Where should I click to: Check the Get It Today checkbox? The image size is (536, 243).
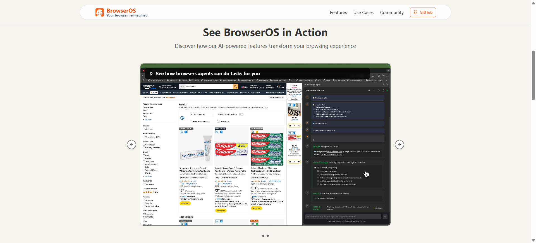pos(144,145)
